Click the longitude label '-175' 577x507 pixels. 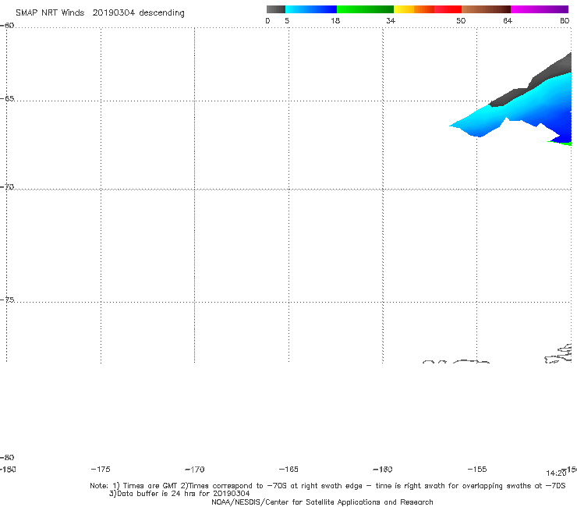tap(101, 469)
